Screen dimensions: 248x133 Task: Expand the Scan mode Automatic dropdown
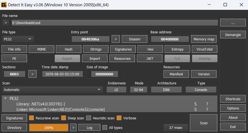pos(52,90)
